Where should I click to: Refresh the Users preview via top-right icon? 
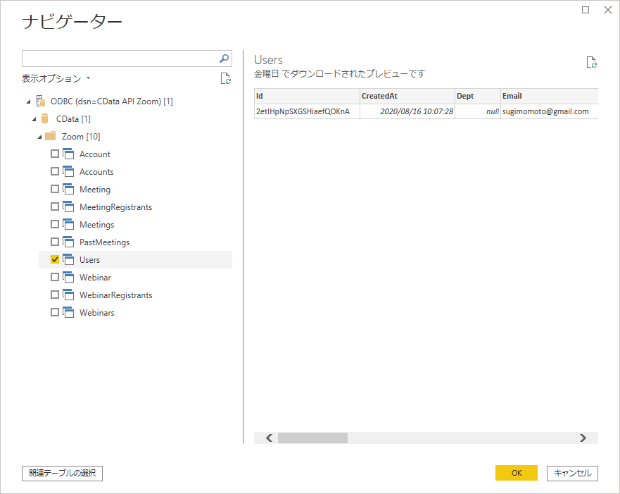click(592, 63)
